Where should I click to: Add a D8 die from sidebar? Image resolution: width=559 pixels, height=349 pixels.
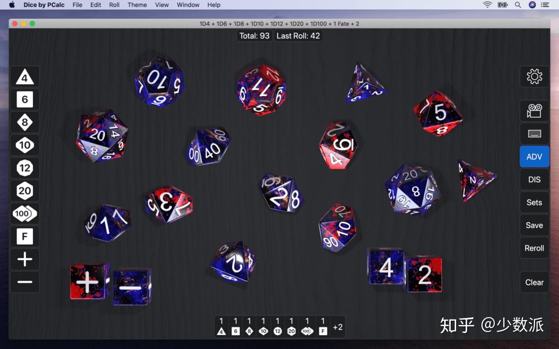point(24,122)
